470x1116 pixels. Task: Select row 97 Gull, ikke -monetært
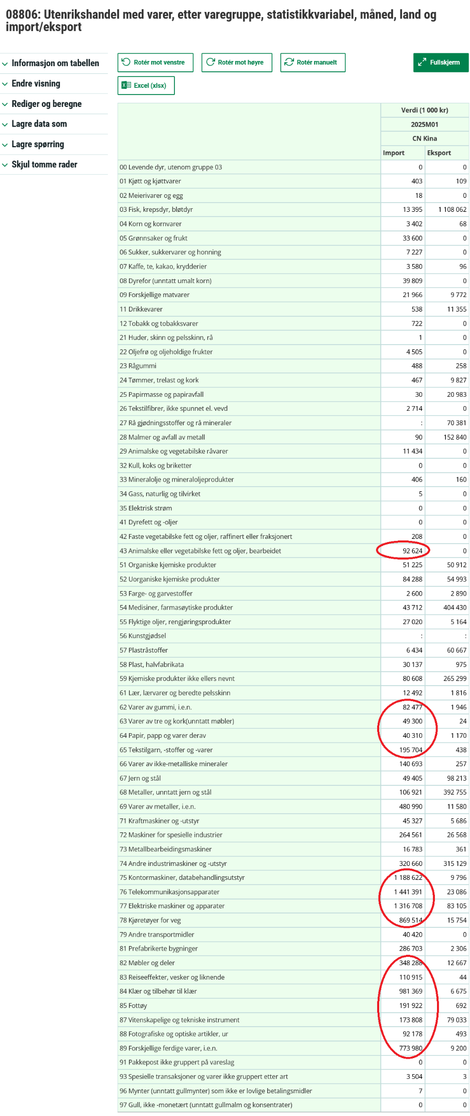click(x=249, y=1105)
